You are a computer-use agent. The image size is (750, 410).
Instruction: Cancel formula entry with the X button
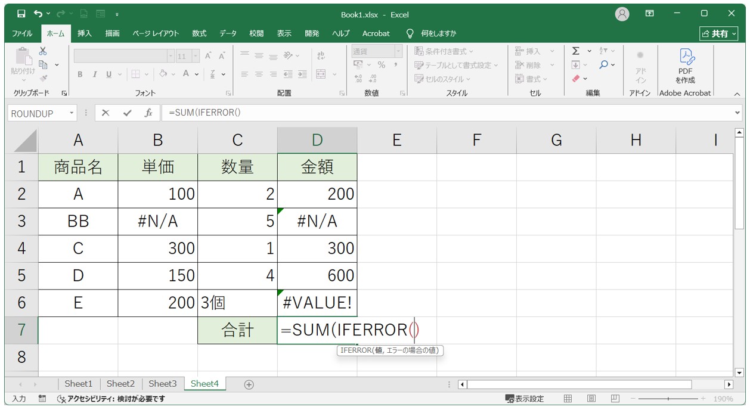click(x=106, y=113)
